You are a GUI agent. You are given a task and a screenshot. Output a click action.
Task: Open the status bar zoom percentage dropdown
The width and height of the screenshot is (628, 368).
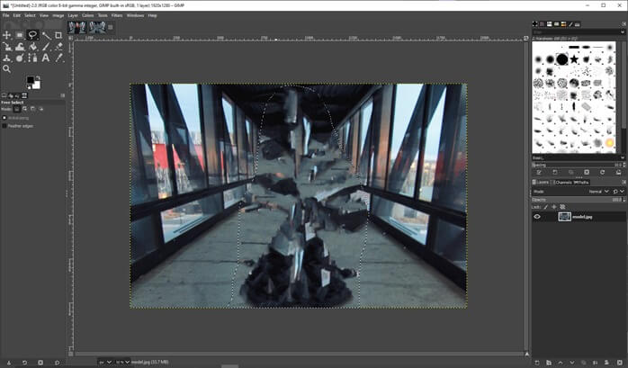(122, 362)
